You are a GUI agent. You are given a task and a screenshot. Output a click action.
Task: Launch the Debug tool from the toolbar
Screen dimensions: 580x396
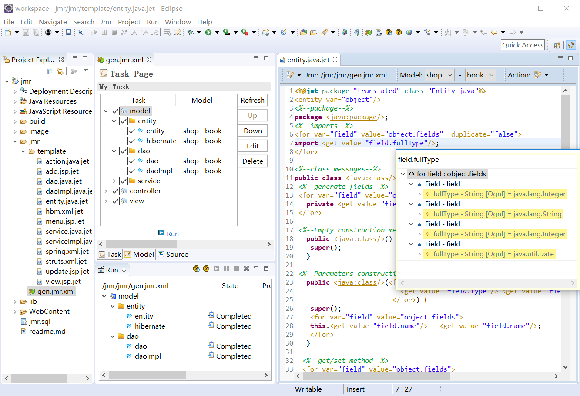click(x=190, y=32)
